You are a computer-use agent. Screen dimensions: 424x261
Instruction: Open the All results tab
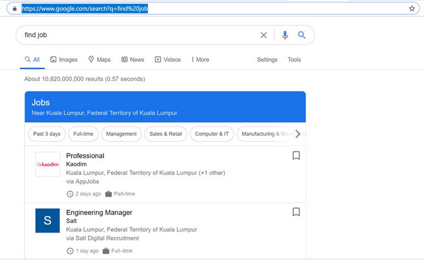[32, 60]
